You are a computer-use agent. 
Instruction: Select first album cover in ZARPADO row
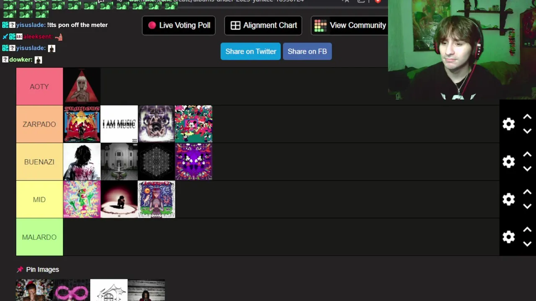pos(82,124)
